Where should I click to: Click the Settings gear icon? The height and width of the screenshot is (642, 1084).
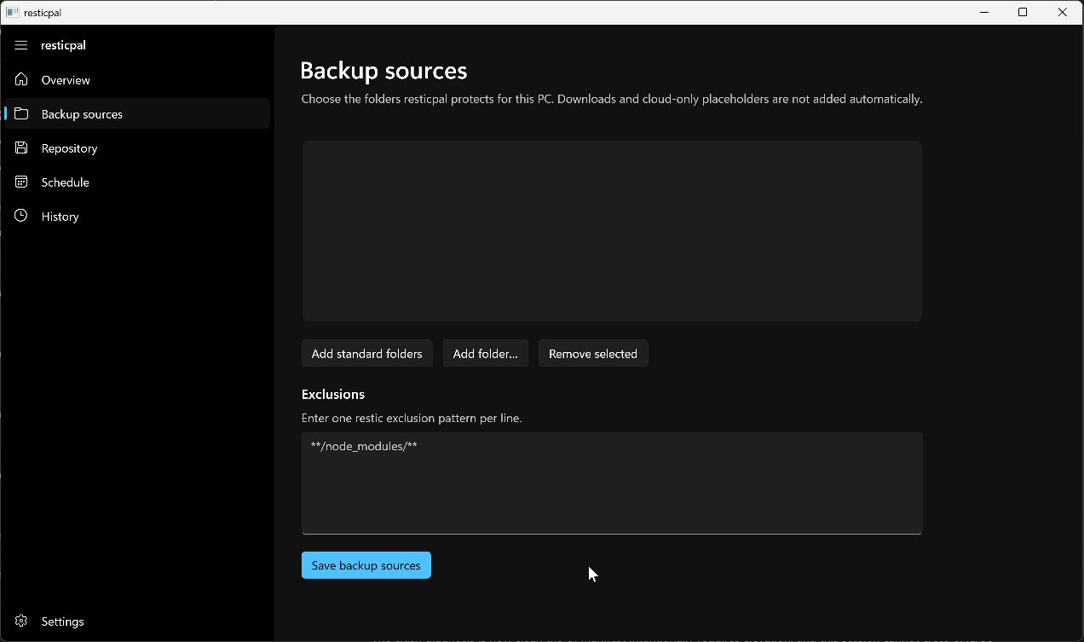point(21,621)
